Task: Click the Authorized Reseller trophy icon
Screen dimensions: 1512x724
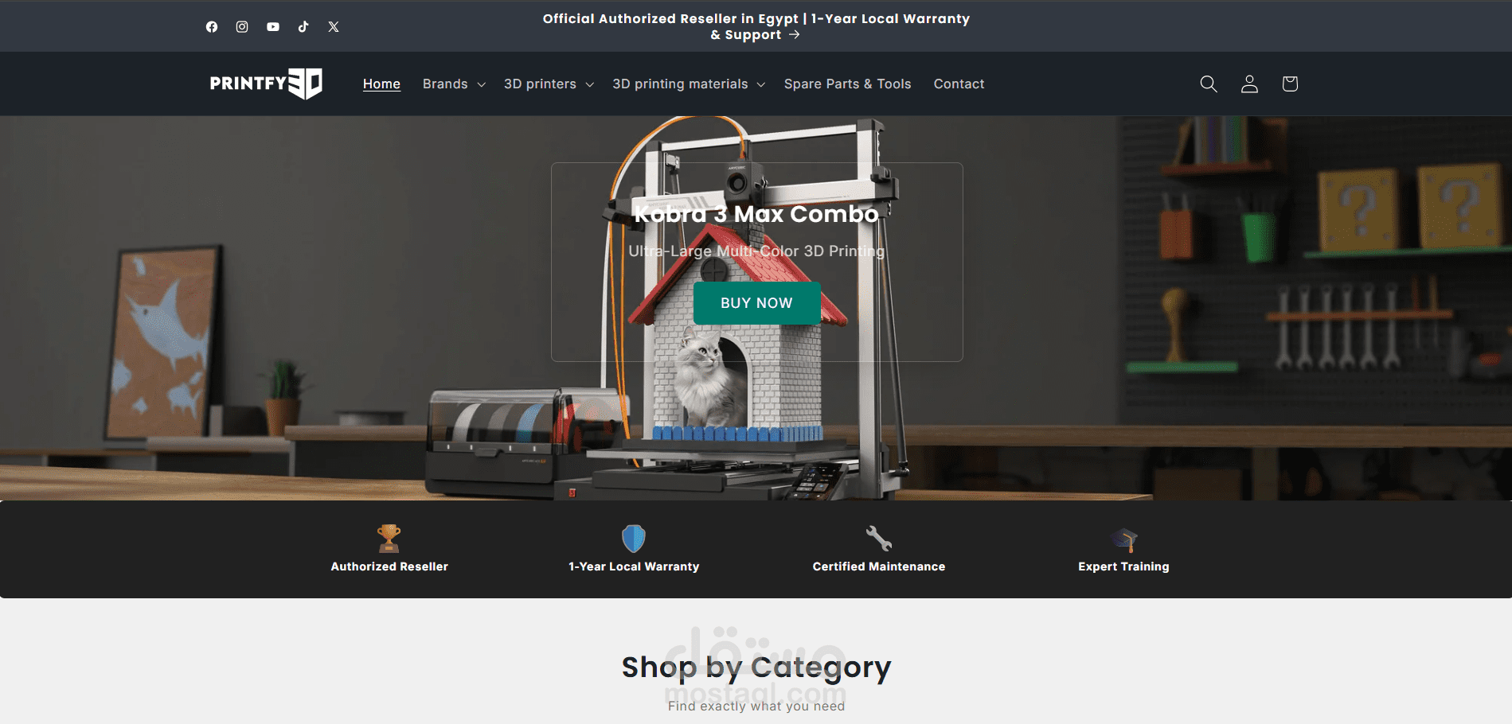Action: (x=389, y=539)
